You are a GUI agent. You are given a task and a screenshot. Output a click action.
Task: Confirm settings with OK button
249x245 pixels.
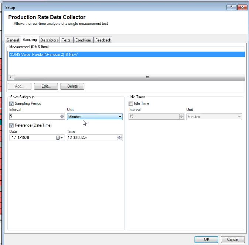pyautogui.click(x=207, y=239)
